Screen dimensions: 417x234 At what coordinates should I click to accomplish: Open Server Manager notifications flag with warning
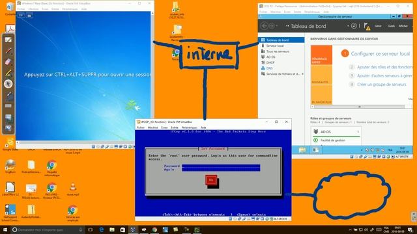tap(367, 26)
